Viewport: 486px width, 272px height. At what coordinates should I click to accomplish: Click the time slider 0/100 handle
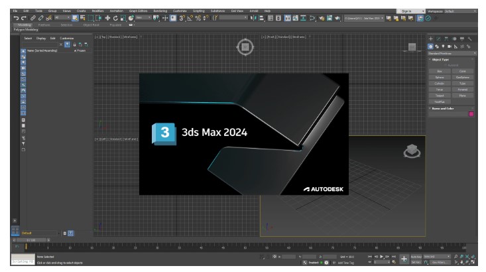[31, 240]
